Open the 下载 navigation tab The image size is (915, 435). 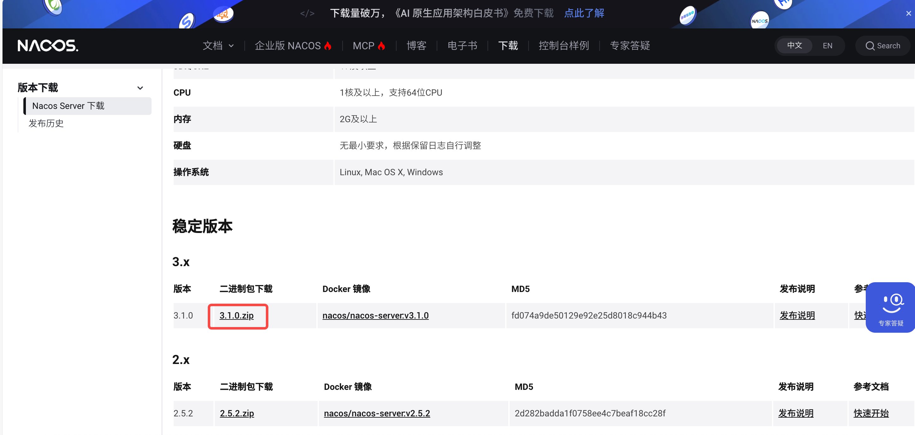(x=508, y=46)
